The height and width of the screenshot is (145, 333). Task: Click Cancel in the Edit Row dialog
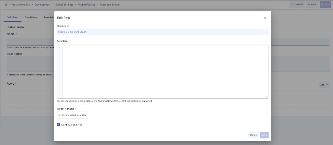254,135
